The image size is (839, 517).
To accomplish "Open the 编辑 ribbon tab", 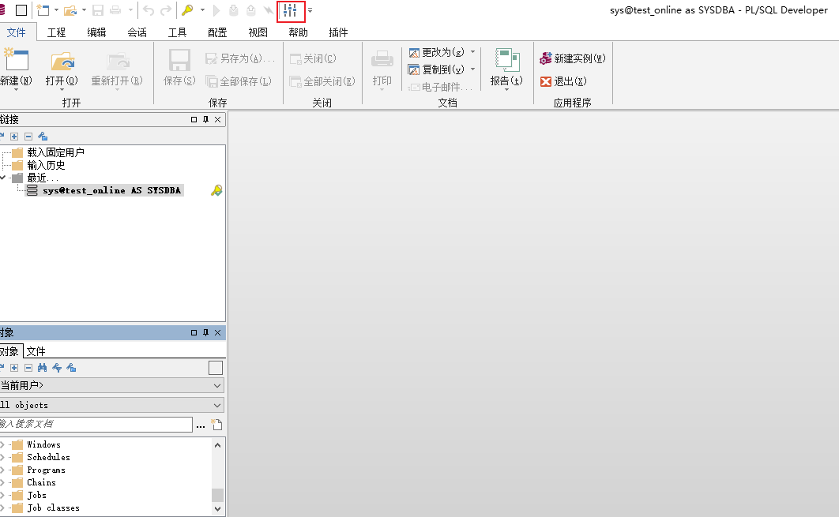I will pos(96,32).
